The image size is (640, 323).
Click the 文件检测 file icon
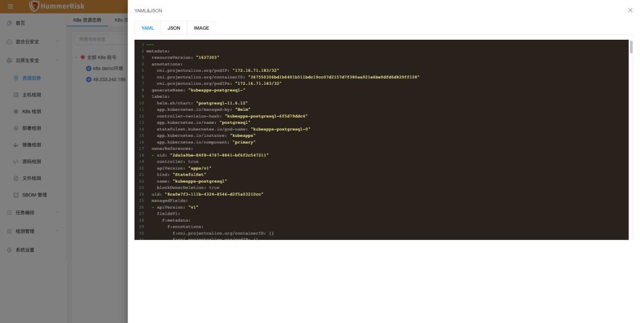16,178
